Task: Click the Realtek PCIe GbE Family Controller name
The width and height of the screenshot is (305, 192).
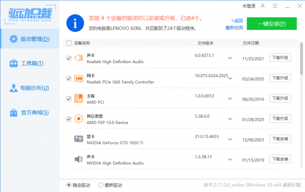Action: click(121, 82)
